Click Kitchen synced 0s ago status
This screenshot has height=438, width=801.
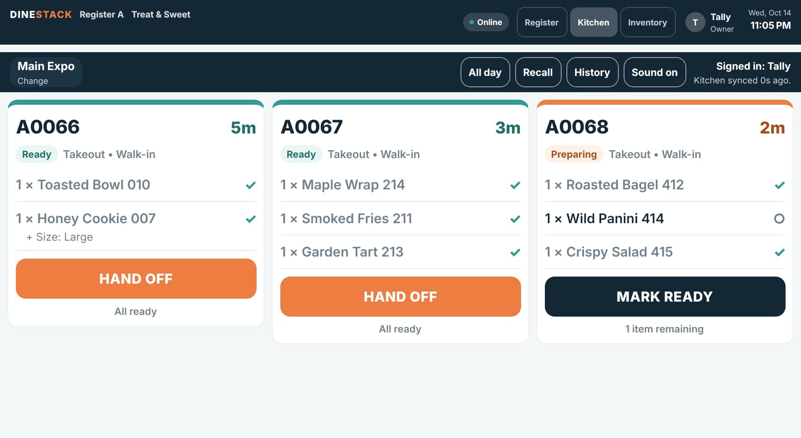(x=742, y=81)
